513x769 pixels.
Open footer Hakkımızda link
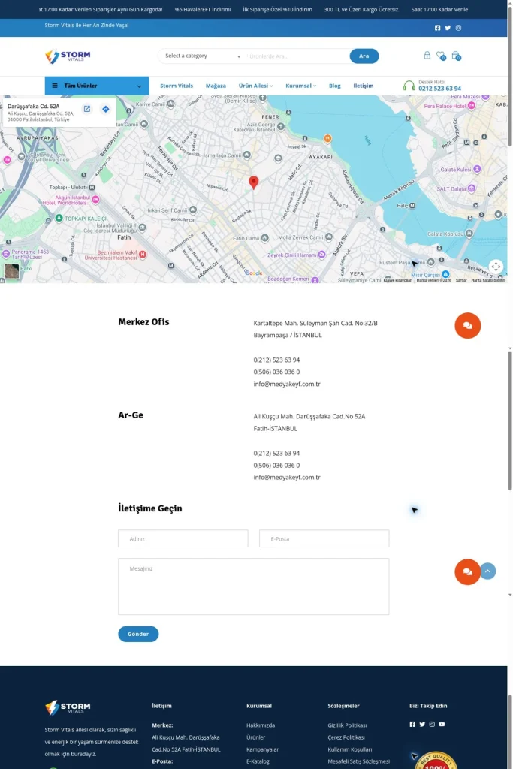(x=261, y=725)
